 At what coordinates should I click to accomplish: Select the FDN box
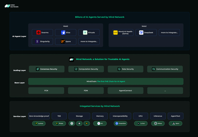[x=86, y=91]
